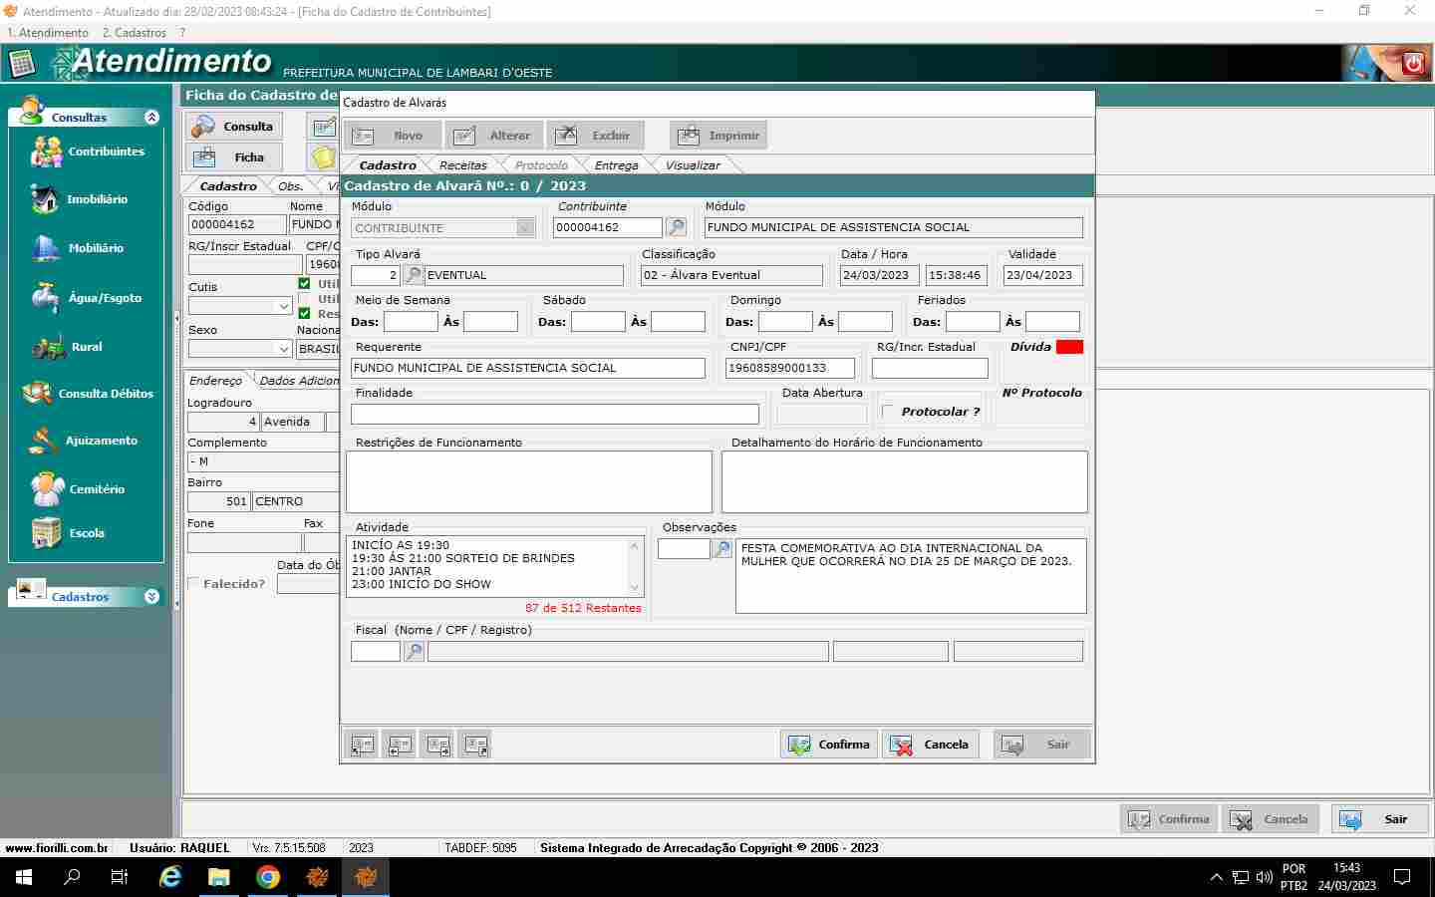Click the Fiscal search magnifier icon

coord(414,652)
